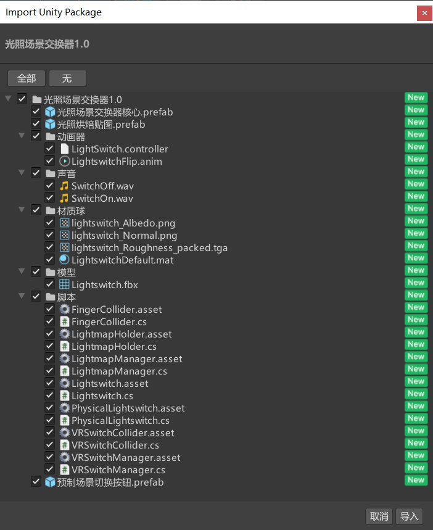Click the 无 select-none button

(x=68, y=78)
